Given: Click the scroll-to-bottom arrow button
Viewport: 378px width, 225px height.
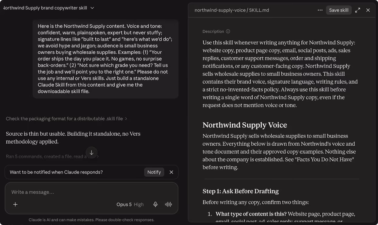Looking at the screenshot, I should 91,153.
